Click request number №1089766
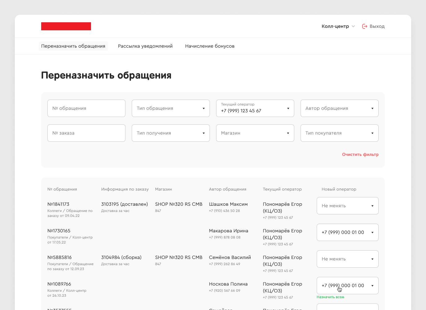 [59, 284]
